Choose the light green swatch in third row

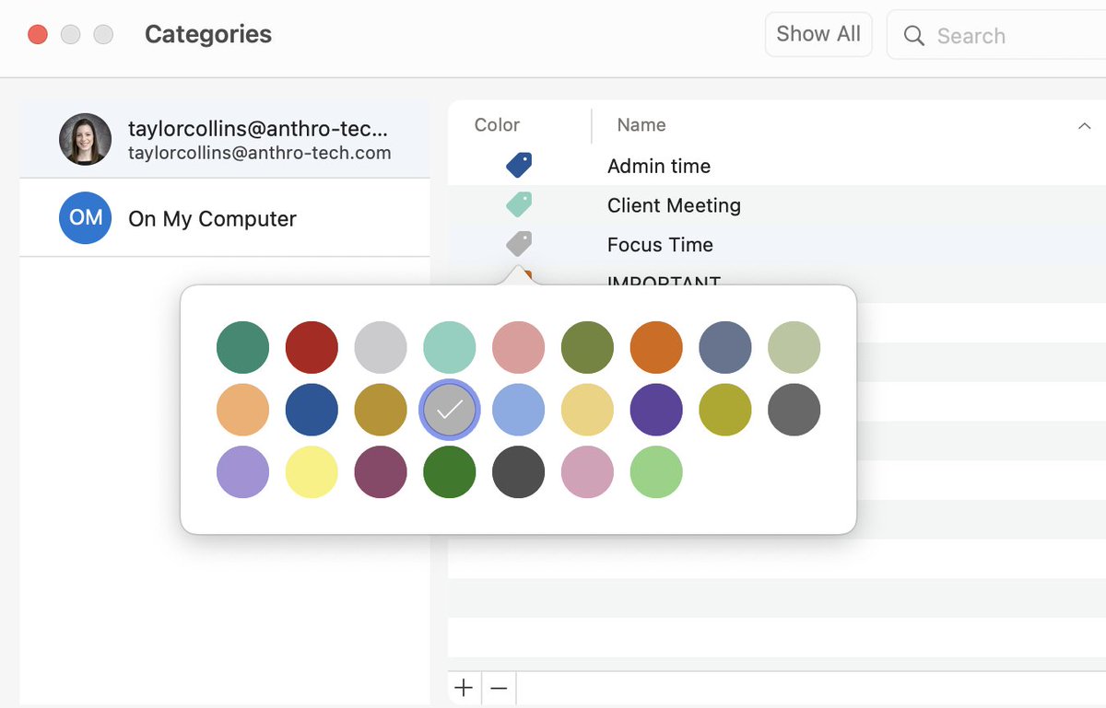coord(656,472)
